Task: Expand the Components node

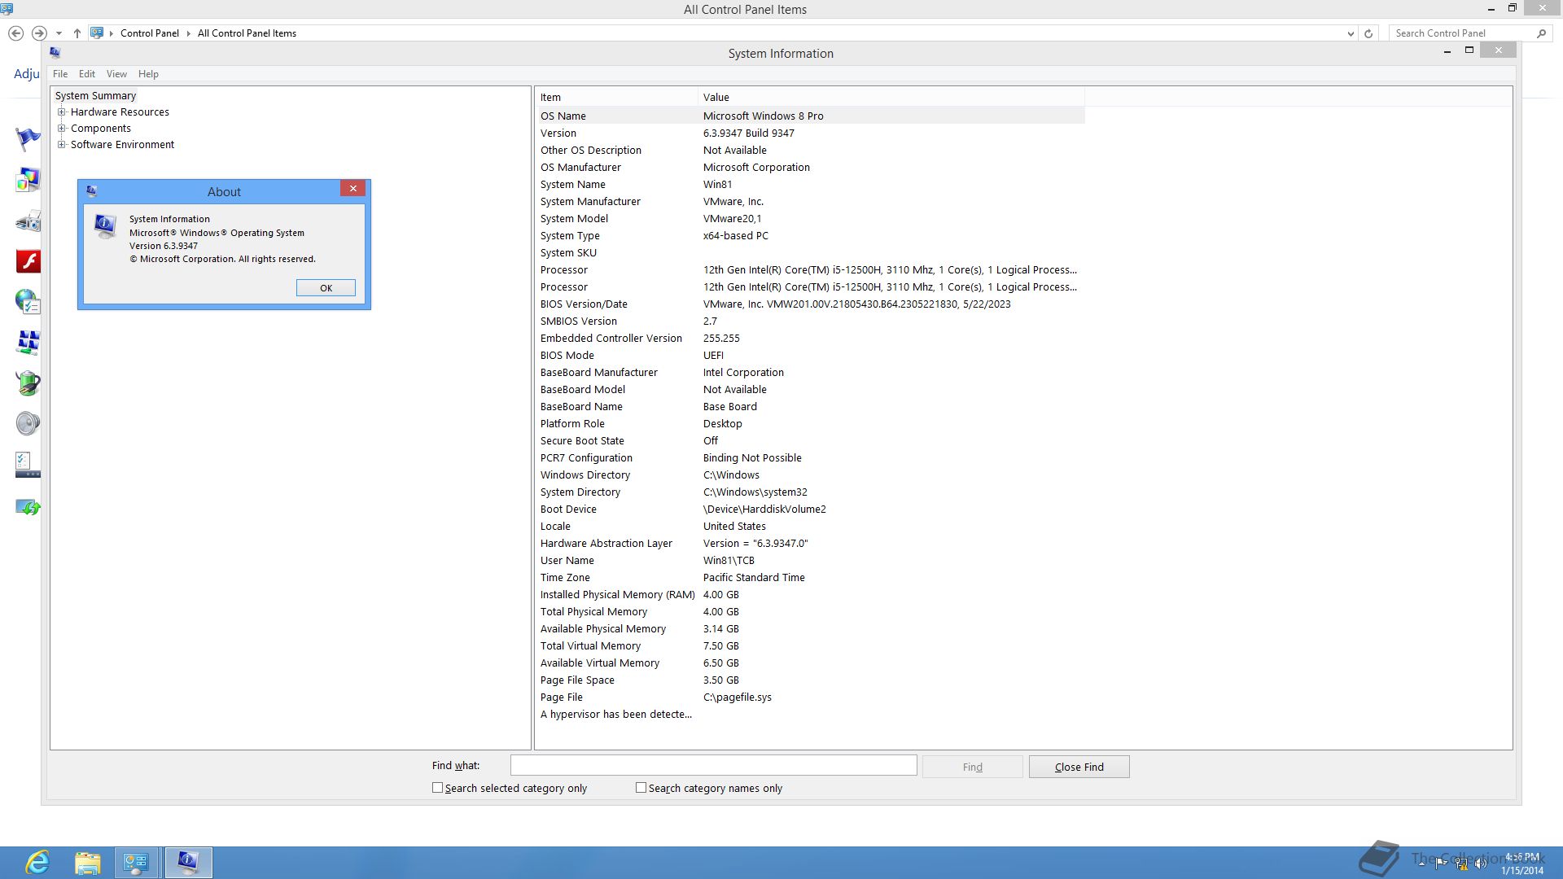Action: (61, 129)
